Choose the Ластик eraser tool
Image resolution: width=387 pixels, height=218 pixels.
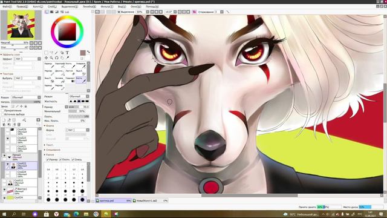[x=71, y=73]
